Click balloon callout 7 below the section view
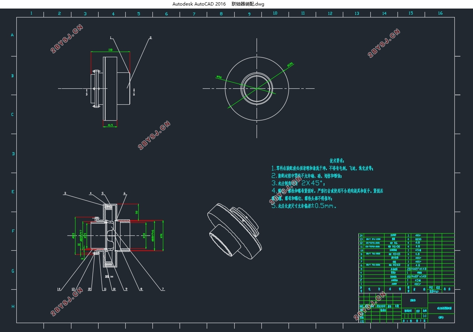473x332 pixels. 163,289
